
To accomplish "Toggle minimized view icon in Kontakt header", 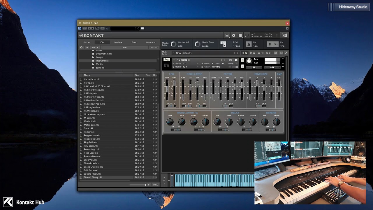I will [247, 36].
